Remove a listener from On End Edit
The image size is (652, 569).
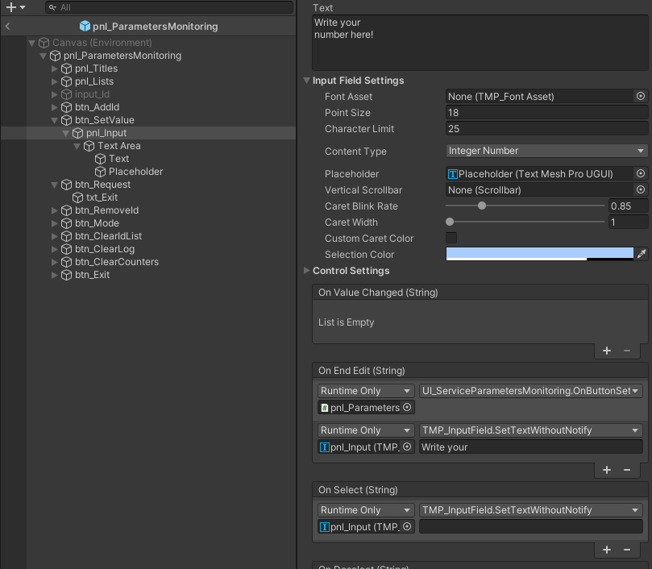(627, 470)
